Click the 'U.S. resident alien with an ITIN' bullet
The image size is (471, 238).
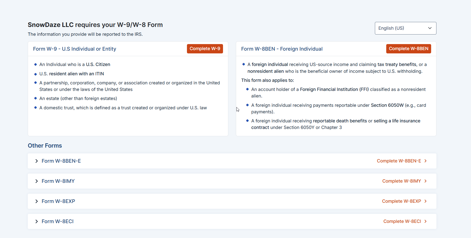pyautogui.click(x=72, y=74)
